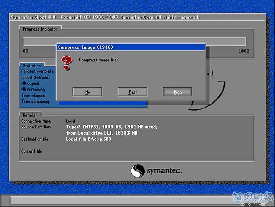Image resolution: width=275 pixels, height=207 pixels.
Task: Click the Compress Image (1916) title bar
Action: (x=131, y=47)
